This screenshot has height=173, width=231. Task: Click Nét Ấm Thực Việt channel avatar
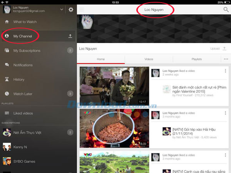[x=7, y=132]
